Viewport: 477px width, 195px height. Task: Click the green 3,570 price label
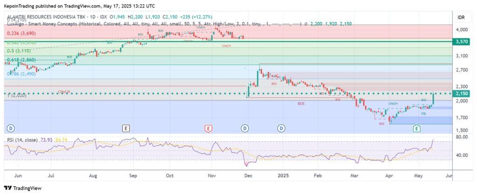coord(461,41)
